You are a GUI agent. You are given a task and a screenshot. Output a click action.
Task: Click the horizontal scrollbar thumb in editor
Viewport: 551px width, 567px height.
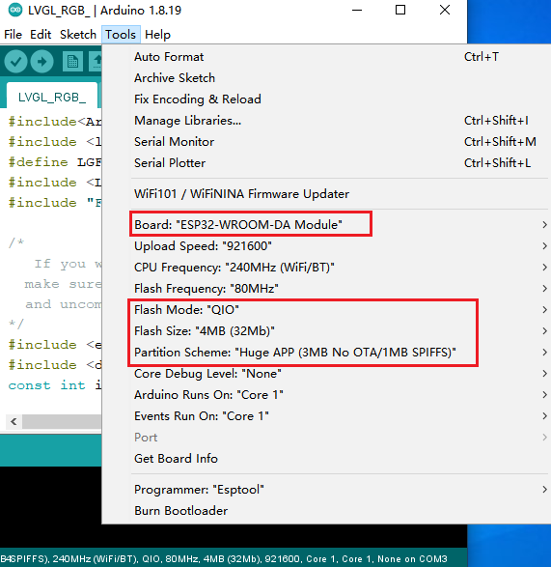(62, 421)
